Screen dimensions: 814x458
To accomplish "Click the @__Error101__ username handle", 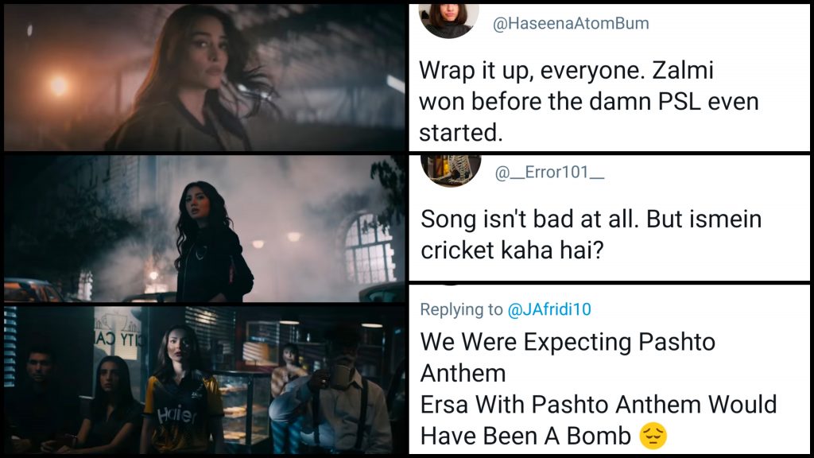I will pos(549,172).
